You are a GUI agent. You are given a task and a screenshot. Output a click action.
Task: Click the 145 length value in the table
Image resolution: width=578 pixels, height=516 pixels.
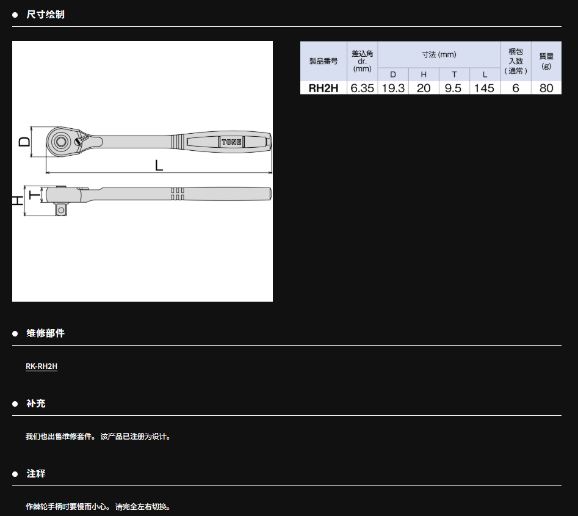point(485,88)
